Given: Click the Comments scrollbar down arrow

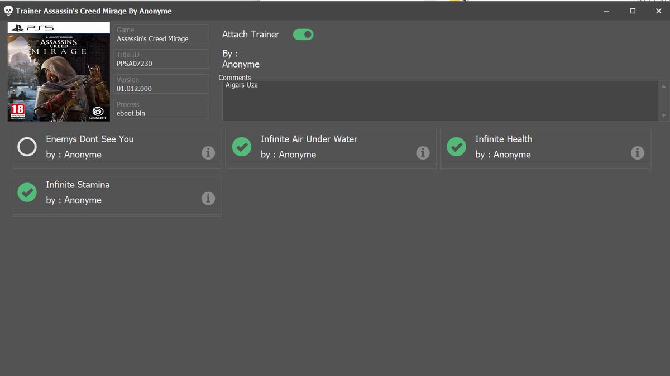Looking at the screenshot, I should (x=664, y=115).
